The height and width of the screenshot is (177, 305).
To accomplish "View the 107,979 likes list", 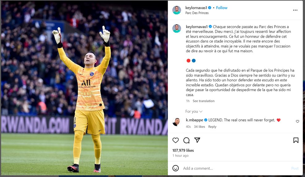I will tap(183, 150).
